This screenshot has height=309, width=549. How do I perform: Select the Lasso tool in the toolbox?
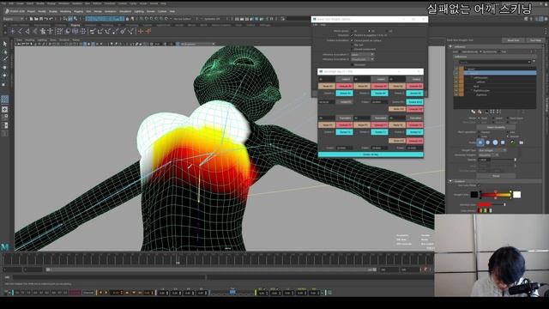[5, 51]
